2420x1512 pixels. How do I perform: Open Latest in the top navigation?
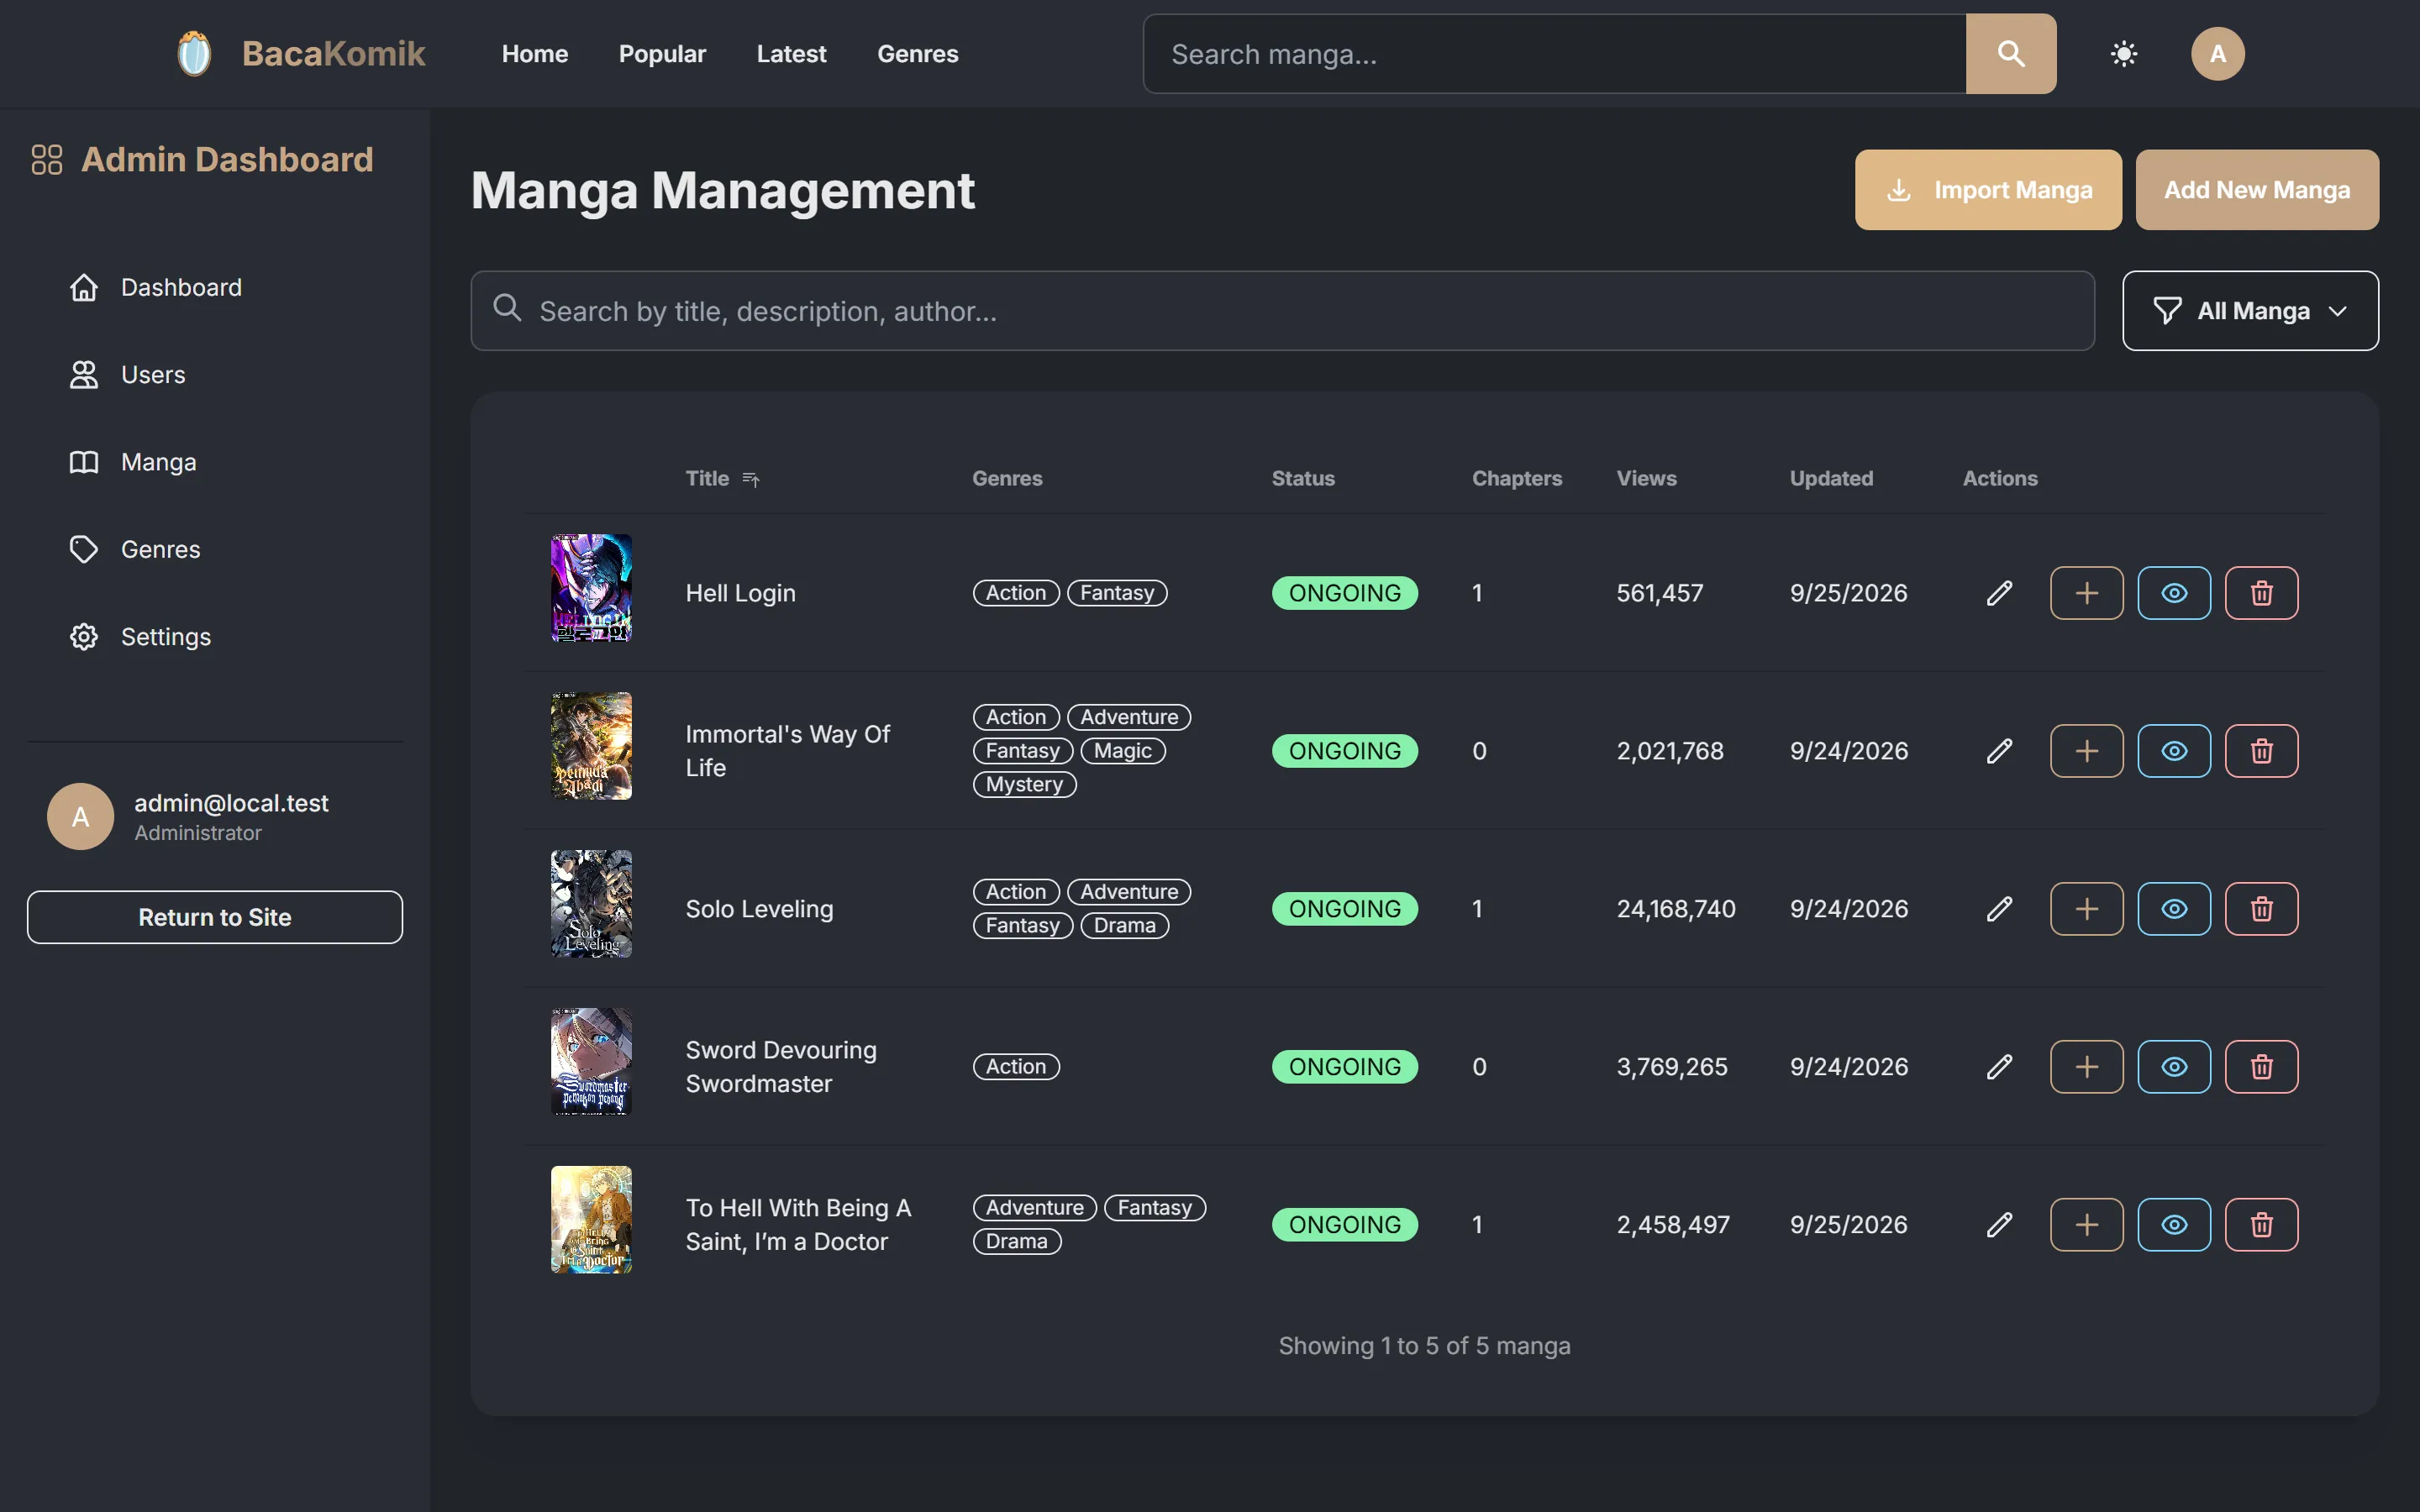(x=791, y=54)
